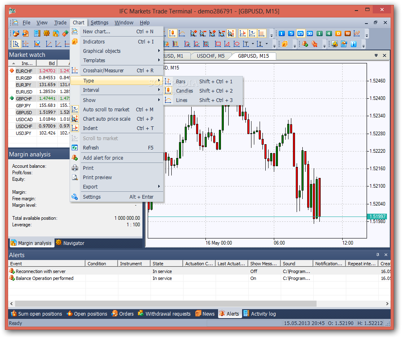Viewport: 402px width, 338px height.
Task: Select the M15 timeframe icon
Action: (300, 34)
